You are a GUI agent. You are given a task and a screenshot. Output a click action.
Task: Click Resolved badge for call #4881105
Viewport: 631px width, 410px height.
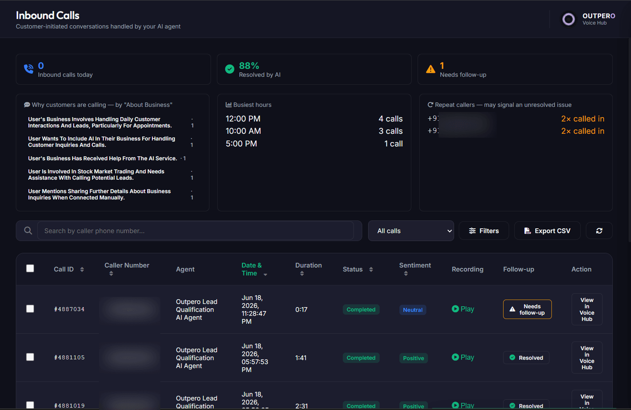pyautogui.click(x=526, y=358)
